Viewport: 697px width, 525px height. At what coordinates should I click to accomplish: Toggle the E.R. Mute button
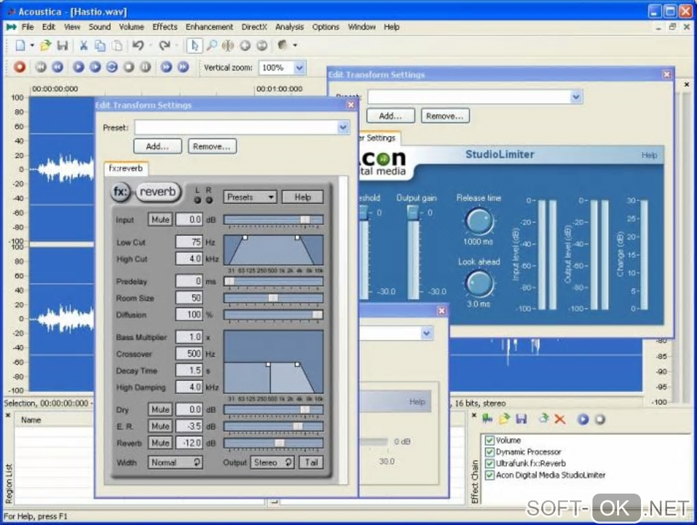(161, 427)
